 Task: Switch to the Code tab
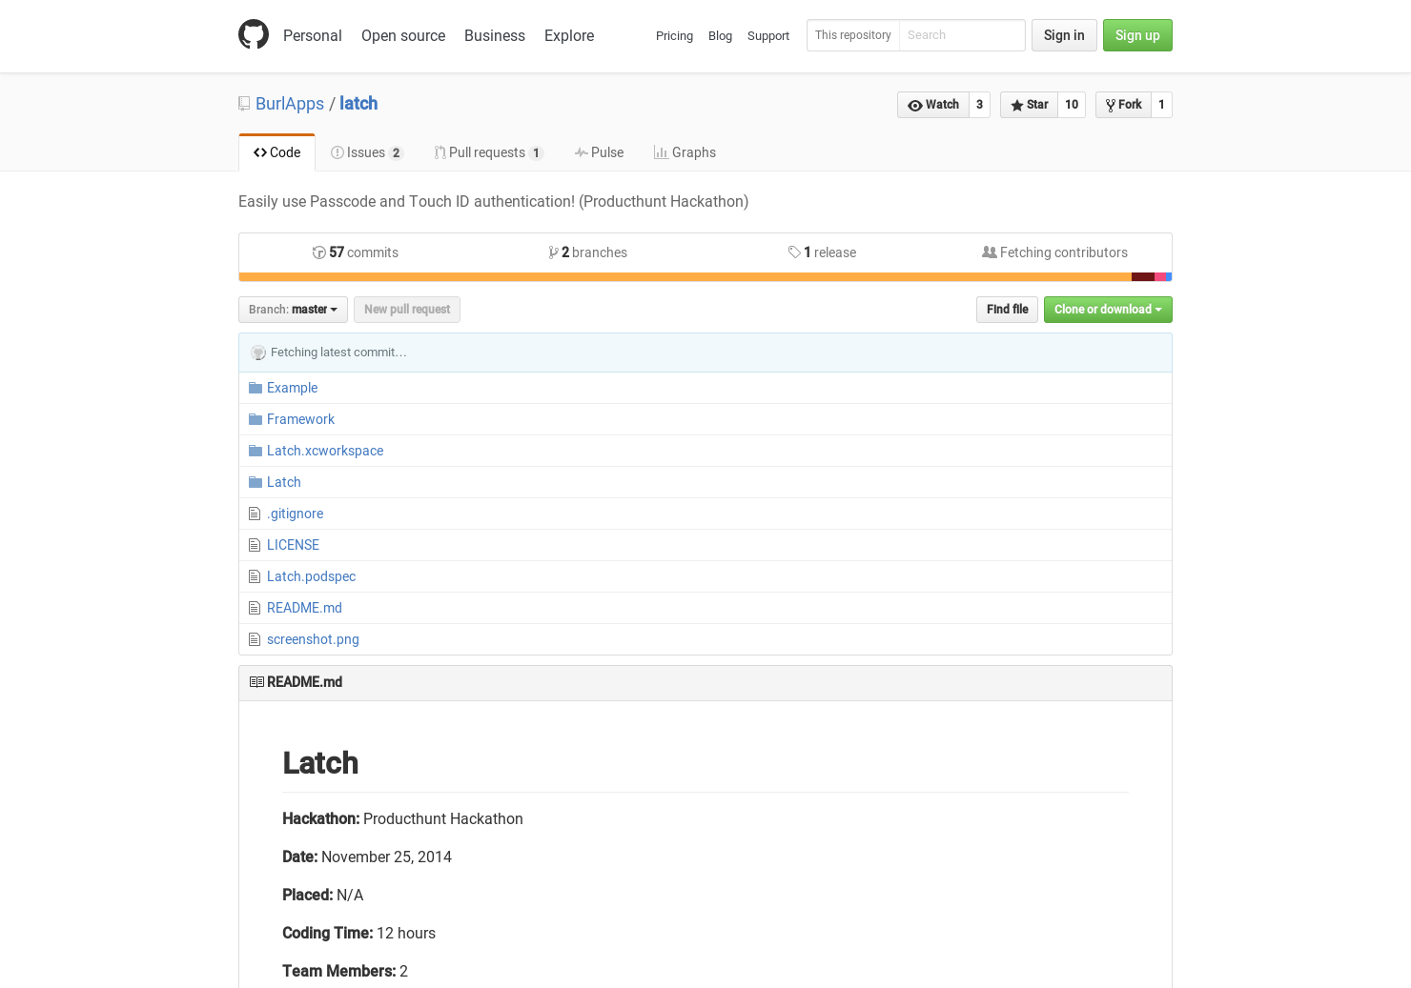[276, 152]
